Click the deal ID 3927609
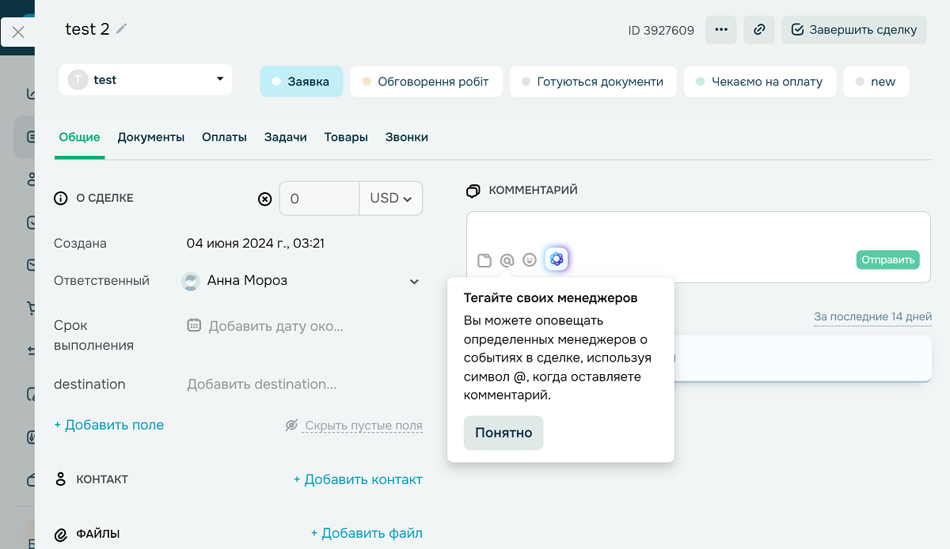Viewport: 950px width, 549px height. [x=661, y=31]
